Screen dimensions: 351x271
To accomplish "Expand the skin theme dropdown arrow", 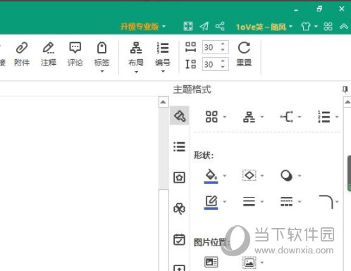I will pos(316,26).
